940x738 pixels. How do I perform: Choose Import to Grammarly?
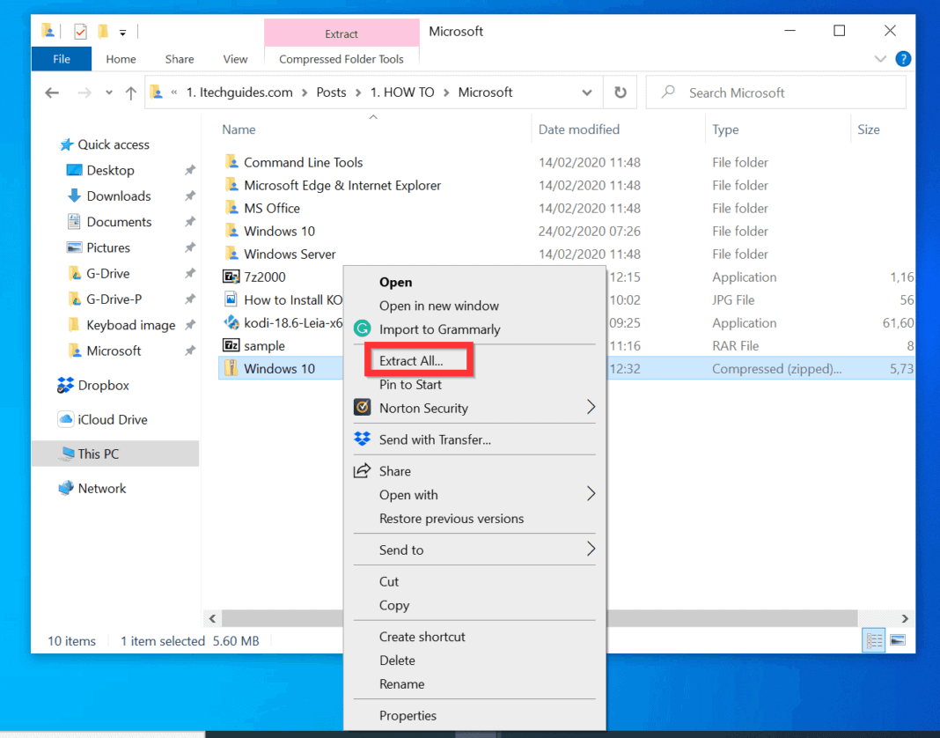[439, 329]
